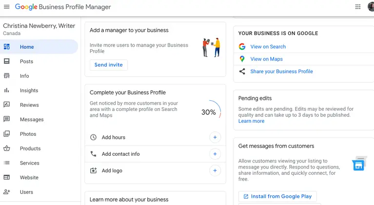Screen dimensions: 374x205
Task: Click the plus icon beside Add logo
Action: pos(215,170)
